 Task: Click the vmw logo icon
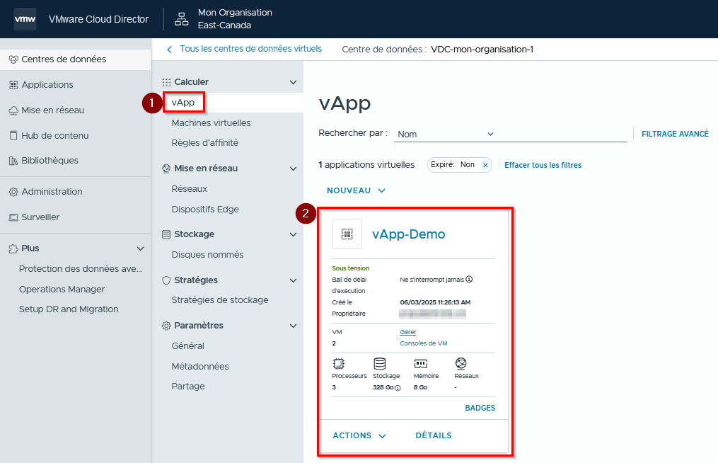(25, 19)
